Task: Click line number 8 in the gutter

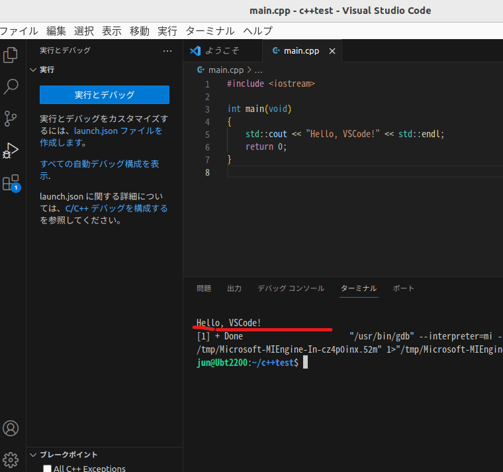Action: pyautogui.click(x=208, y=172)
